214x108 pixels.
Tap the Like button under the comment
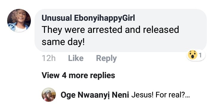(x=76, y=58)
